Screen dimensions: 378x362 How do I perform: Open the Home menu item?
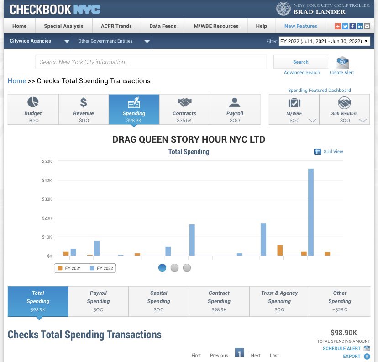point(20,26)
